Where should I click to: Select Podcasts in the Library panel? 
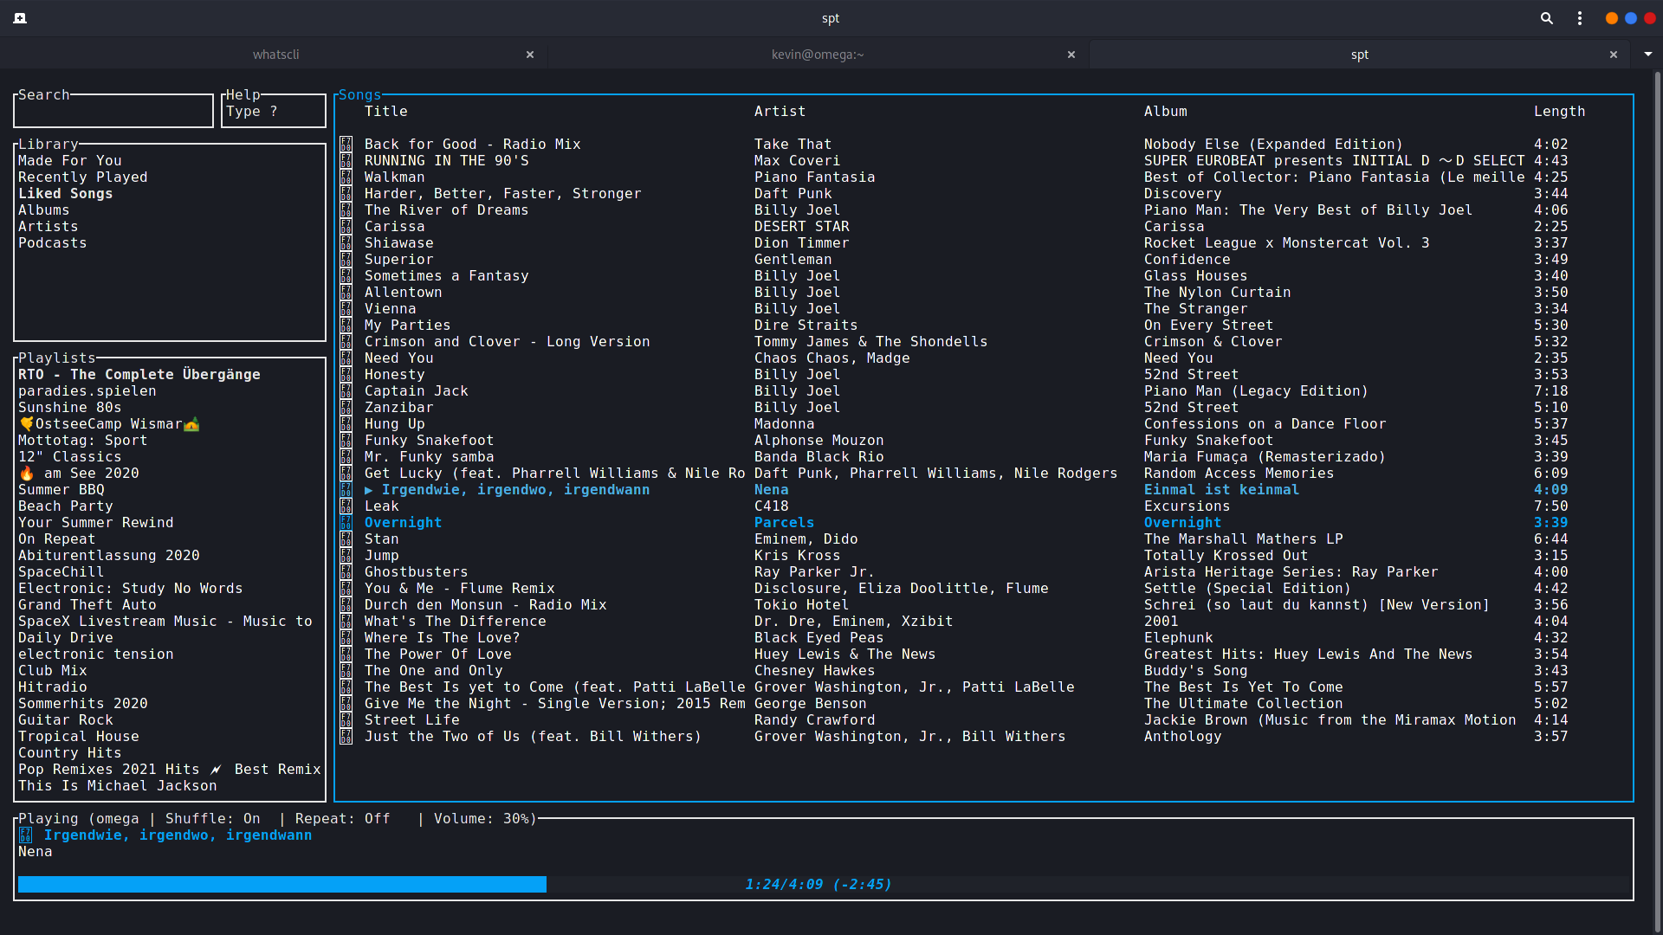[52, 243]
